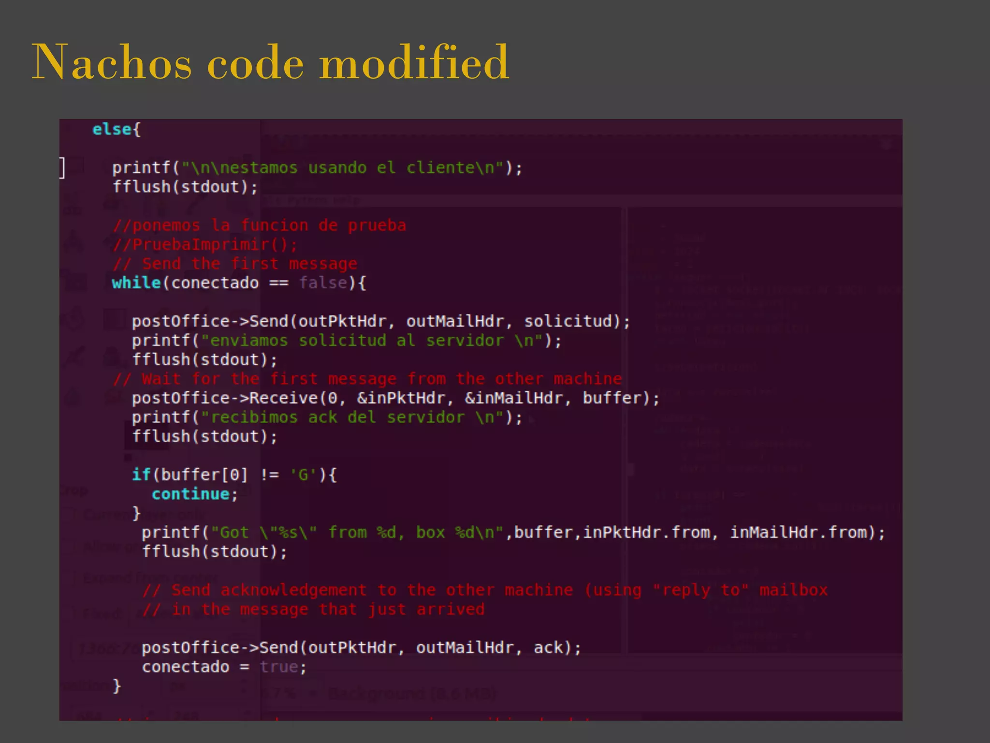Click the "continue;" statement
The height and width of the screenshot is (743, 990).
(x=195, y=494)
